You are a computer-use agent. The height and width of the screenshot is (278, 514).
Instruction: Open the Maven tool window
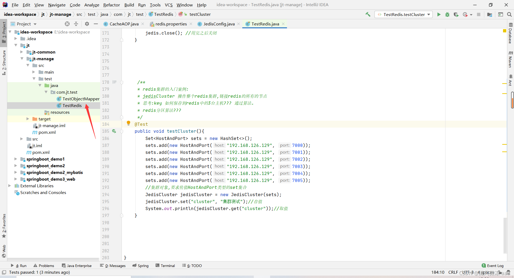tap(511, 59)
